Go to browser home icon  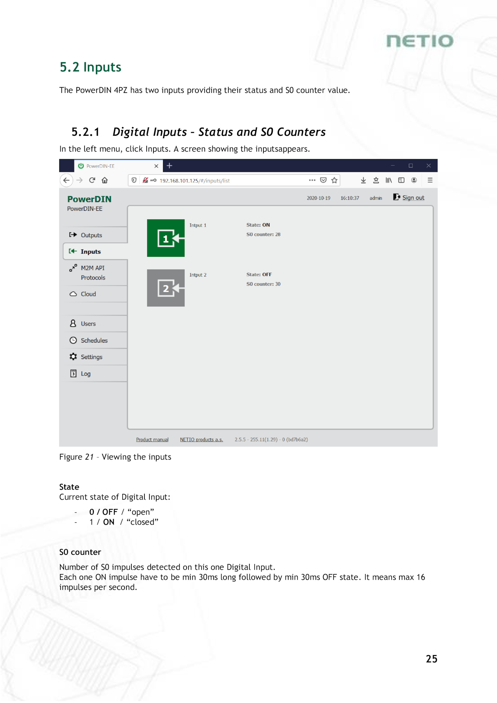[x=105, y=180]
